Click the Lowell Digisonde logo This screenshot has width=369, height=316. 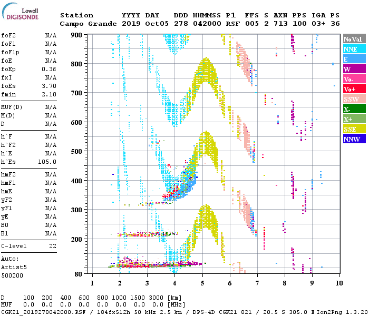coord(20,12)
